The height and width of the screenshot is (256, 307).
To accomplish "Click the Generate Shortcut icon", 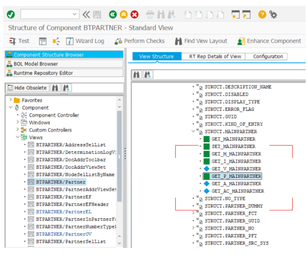I will [x=246, y=14].
